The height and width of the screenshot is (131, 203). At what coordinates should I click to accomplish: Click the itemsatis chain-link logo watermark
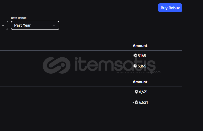coord(56,65)
